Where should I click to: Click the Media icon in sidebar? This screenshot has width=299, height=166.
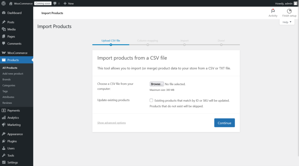pyautogui.click(x=4, y=29)
